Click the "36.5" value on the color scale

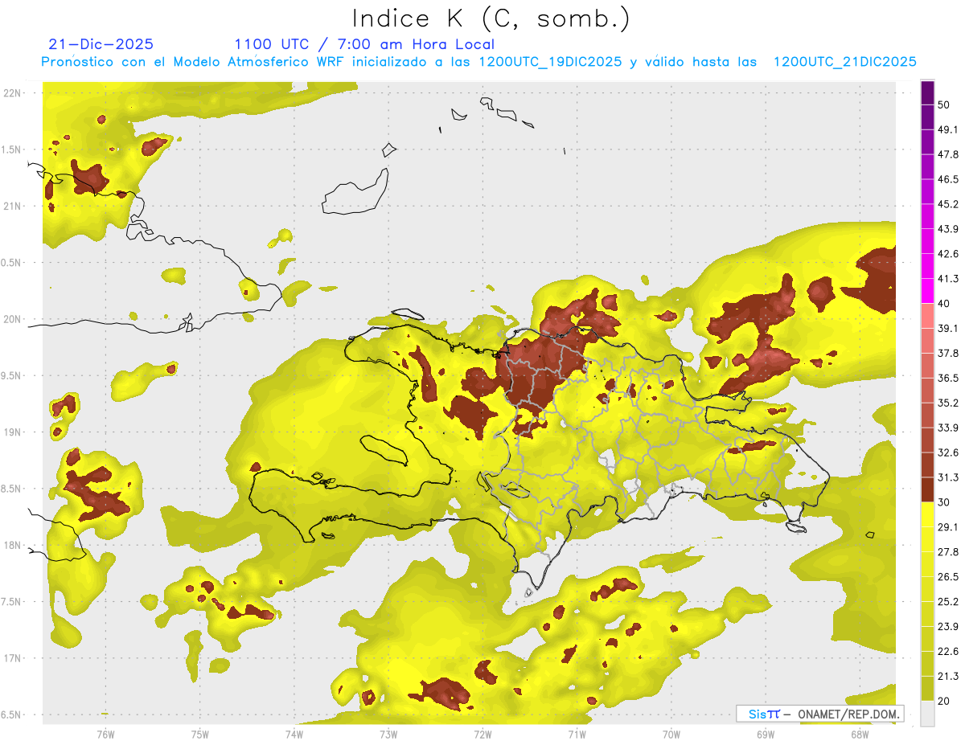[x=948, y=378]
